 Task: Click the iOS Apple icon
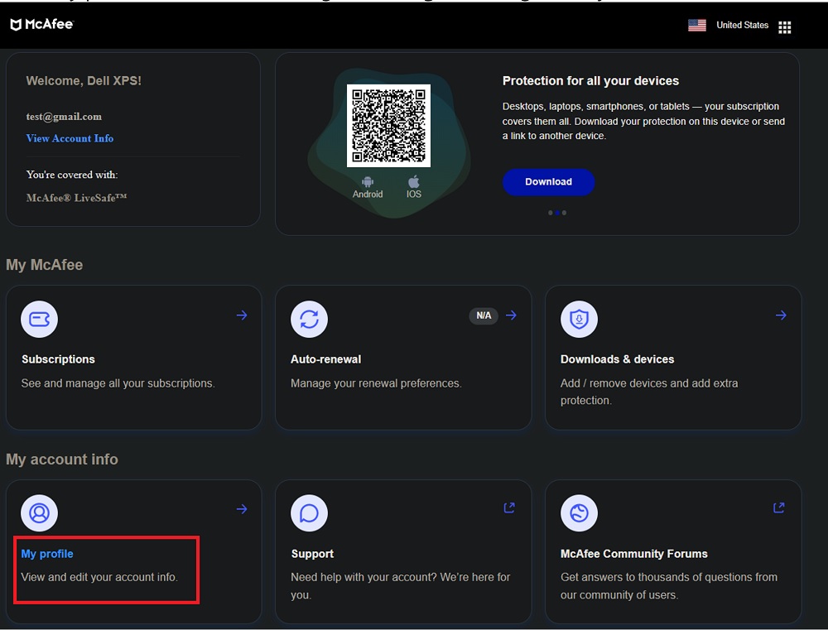414,181
